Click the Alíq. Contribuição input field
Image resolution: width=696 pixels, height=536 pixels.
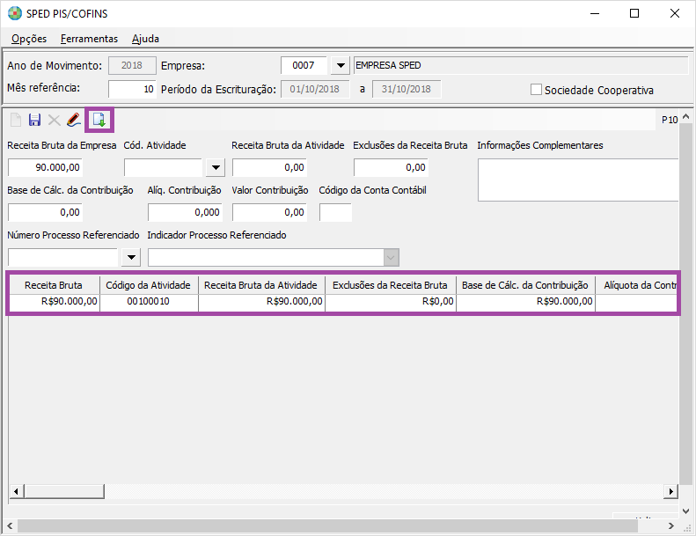[185, 212]
